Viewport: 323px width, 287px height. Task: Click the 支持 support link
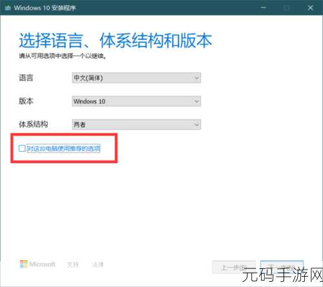coord(73,264)
